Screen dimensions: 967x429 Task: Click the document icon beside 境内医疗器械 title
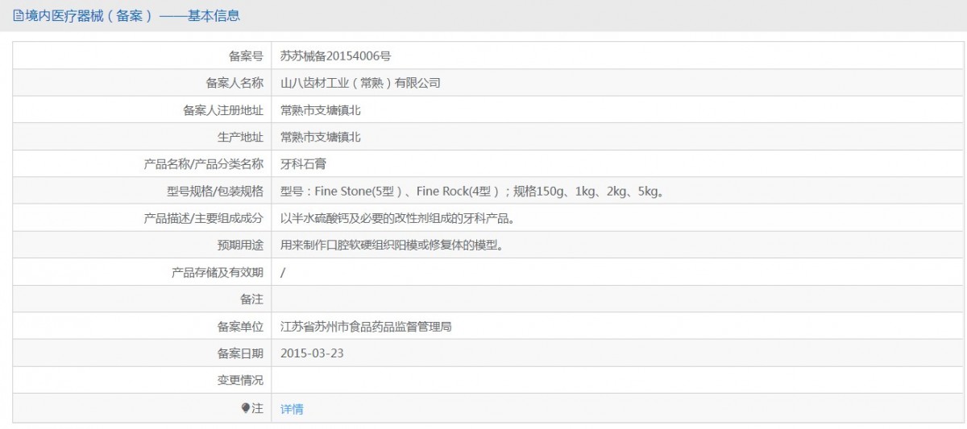coord(17,15)
